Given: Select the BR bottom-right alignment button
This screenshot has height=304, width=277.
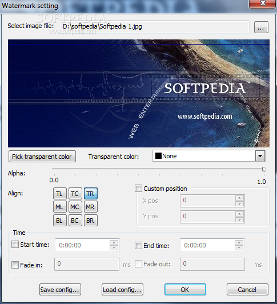Looking at the screenshot, I should coord(90,221).
